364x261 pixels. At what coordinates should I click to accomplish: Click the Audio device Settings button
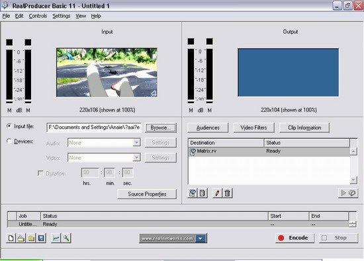point(161,143)
